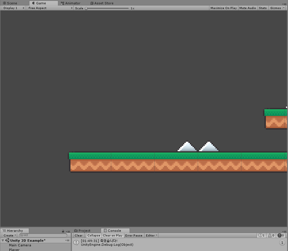Image resolution: width=288 pixels, height=251 pixels.
Task: Select the Korean text log entry
Action: click(x=180, y=243)
